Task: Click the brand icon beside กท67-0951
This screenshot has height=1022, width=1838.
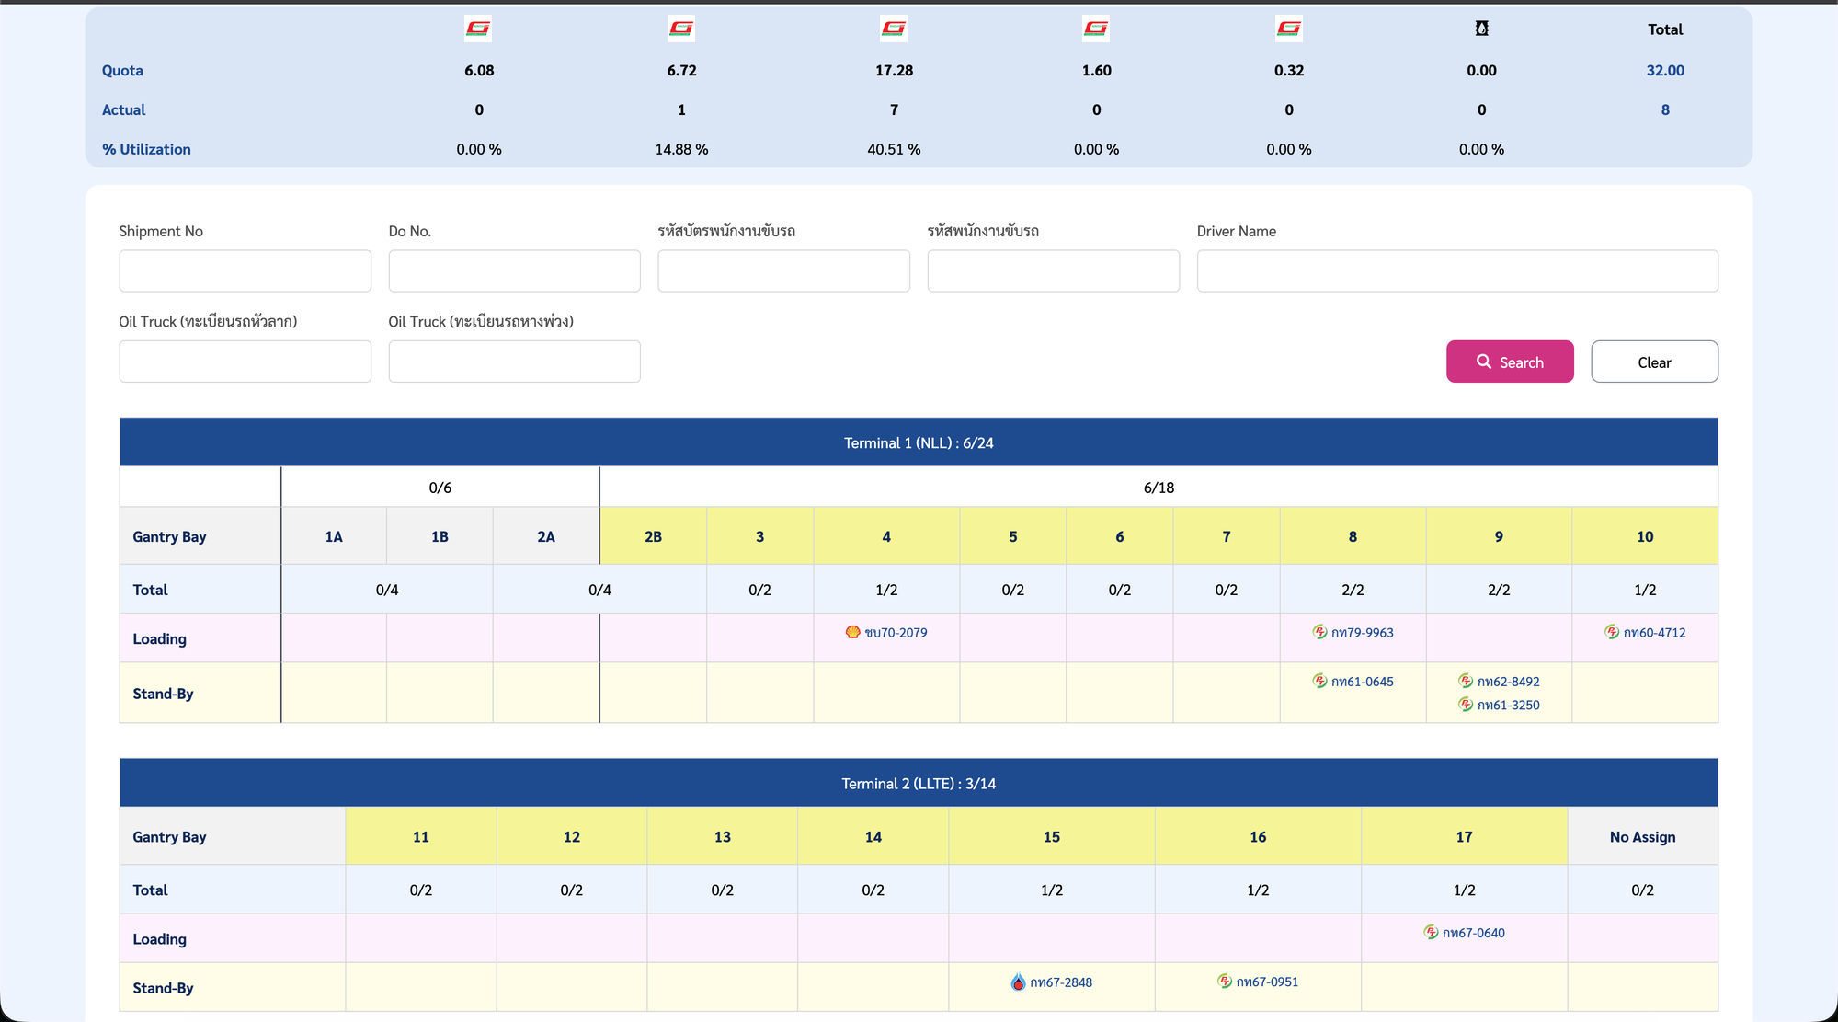Action: coord(1225,982)
